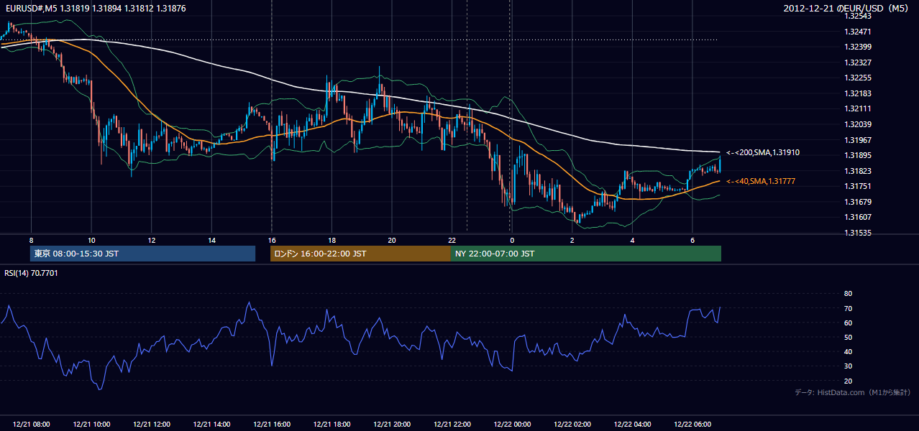Click hour tick 0 on the price chart axis
This screenshot has height=431, width=919.
pyautogui.click(x=512, y=240)
